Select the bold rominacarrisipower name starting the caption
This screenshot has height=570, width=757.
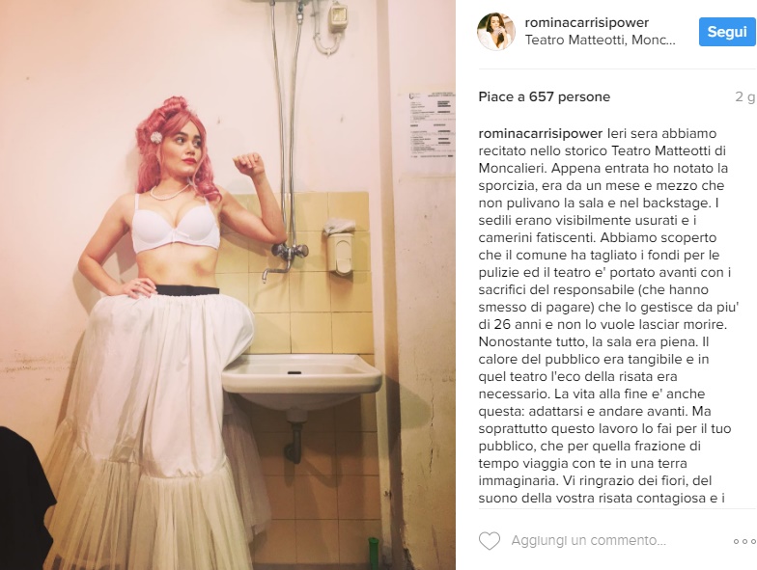(x=541, y=133)
